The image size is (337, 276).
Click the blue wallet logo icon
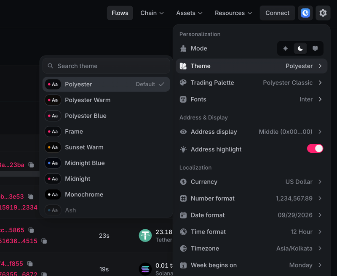(305, 13)
